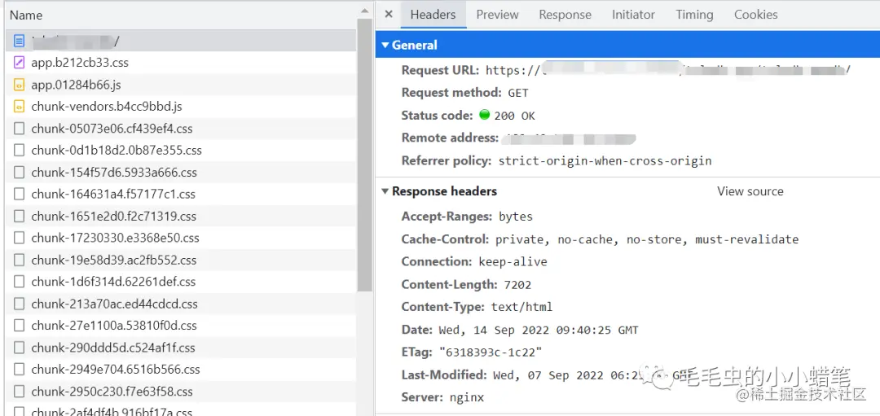Click the green status dot beside 200 OK
Screen dimensions: 880x416
(484, 115)
